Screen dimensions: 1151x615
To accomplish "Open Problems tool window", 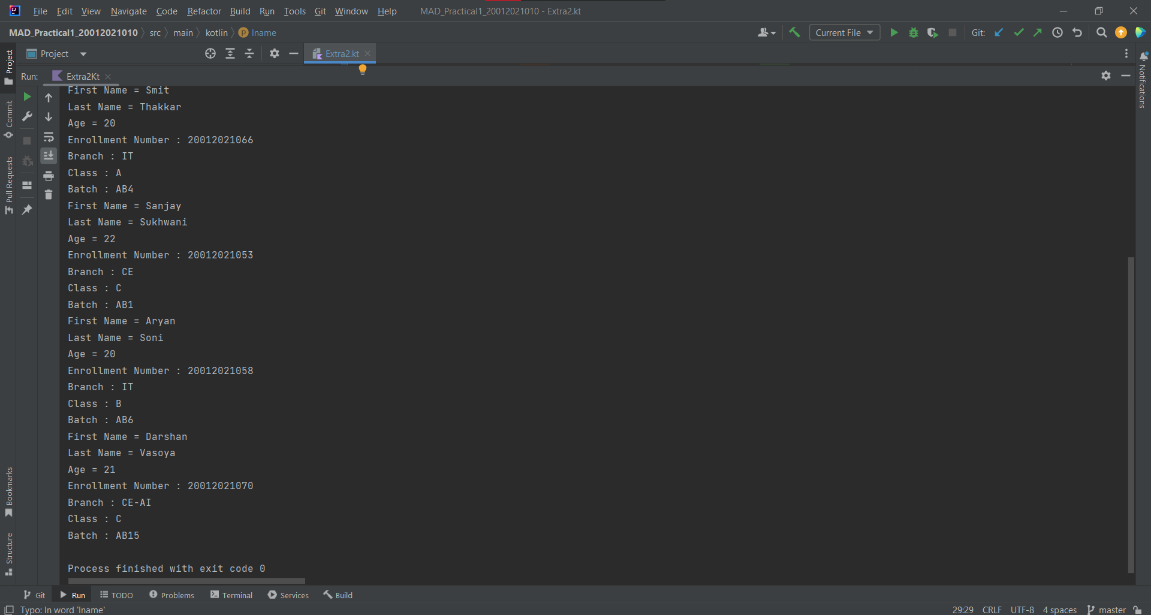I will click(x=172, y=595).
